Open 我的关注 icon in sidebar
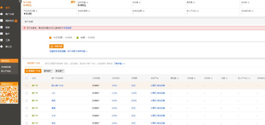The height and width of the screenshot is (125, 265). [x=1, y=21]
